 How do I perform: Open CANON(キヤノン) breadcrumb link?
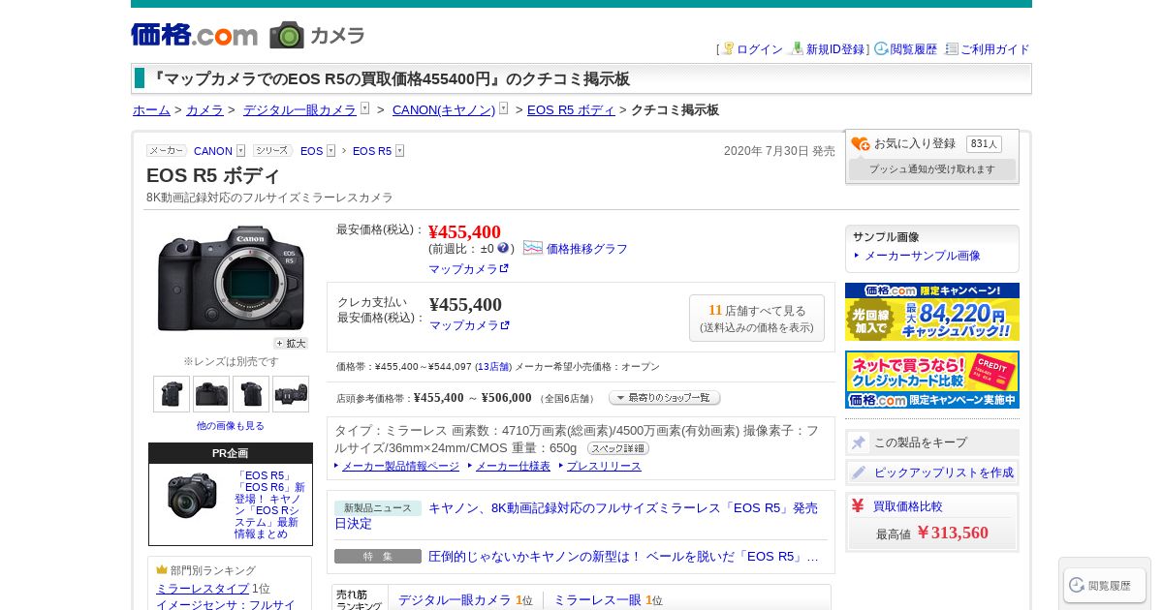[x=444, y=110]
